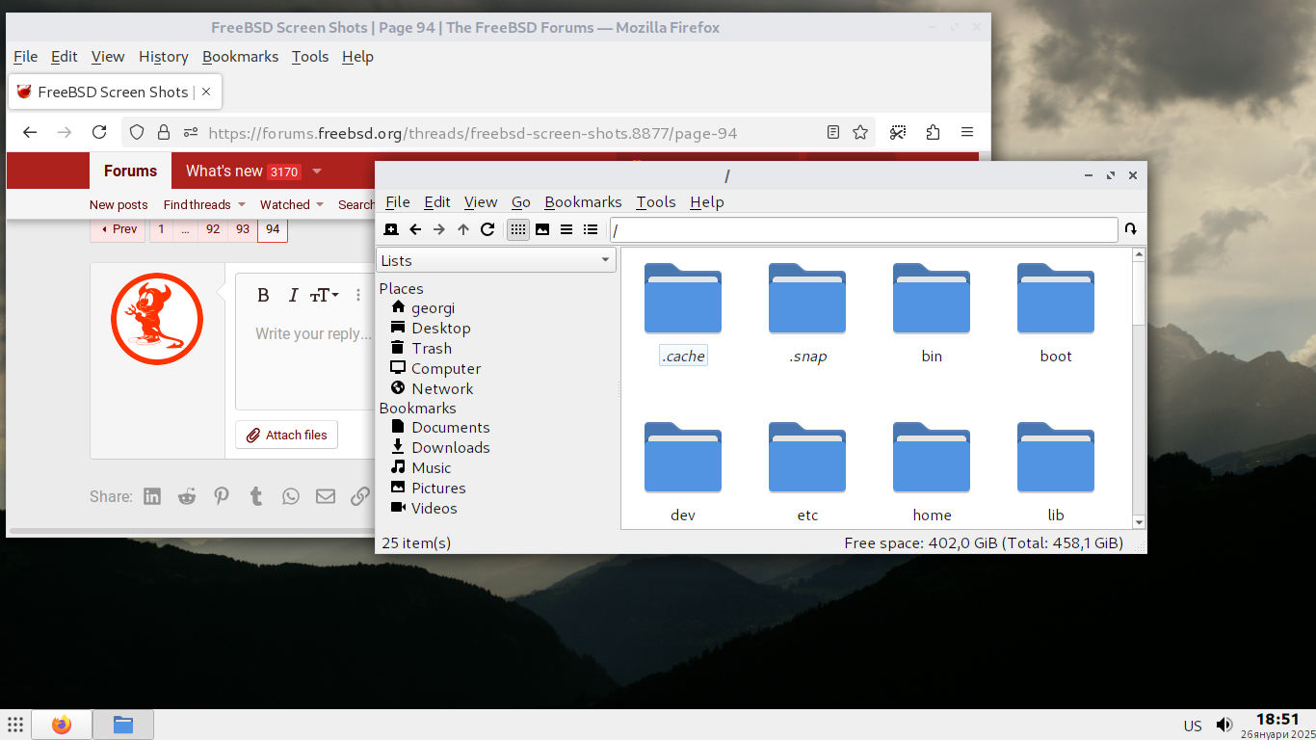This screenshot has height=740, width=1316.
Task: Switch to detailed list view icon
Action: pyautogui.click(x=591, y=229)
